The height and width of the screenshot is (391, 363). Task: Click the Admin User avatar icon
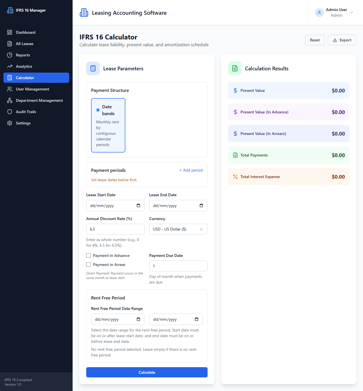319,12
